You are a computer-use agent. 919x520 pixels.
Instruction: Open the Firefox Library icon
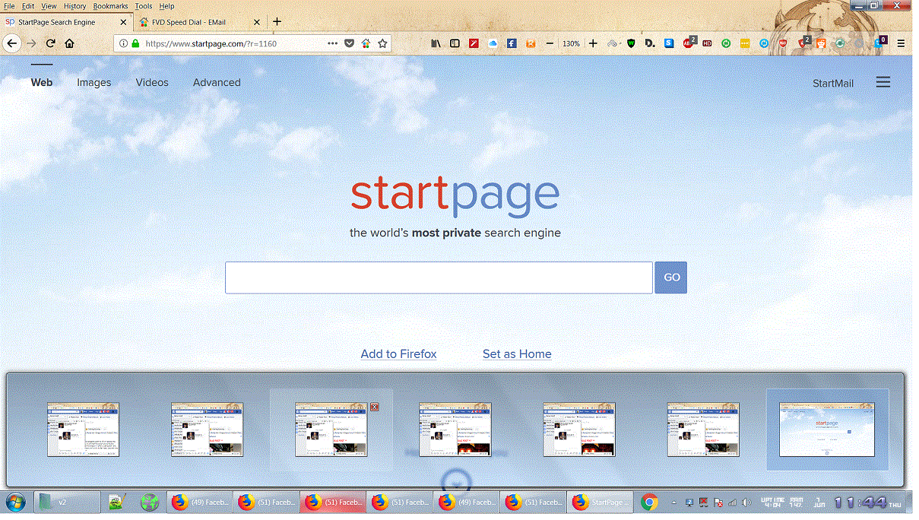[436, 43]
